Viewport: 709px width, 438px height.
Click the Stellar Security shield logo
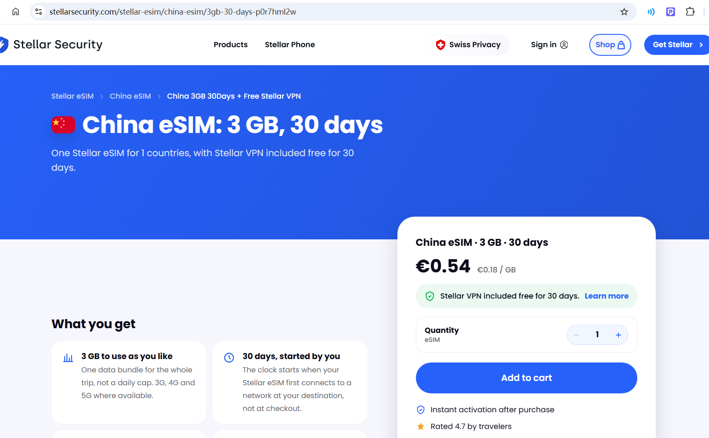4,45
